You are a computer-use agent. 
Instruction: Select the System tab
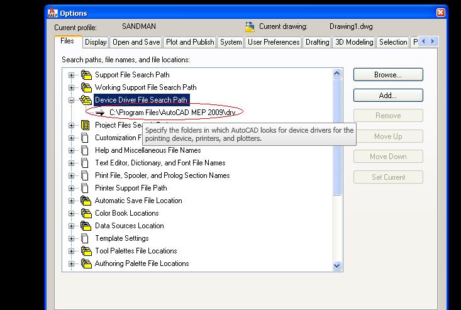pyautogui.click(x=231, y=42)
